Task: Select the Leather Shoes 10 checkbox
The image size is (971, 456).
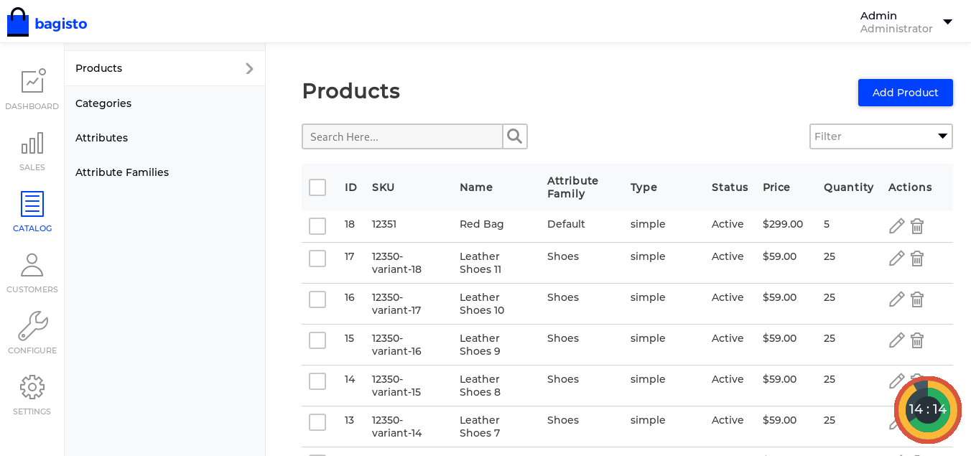Action: [317, 299]
